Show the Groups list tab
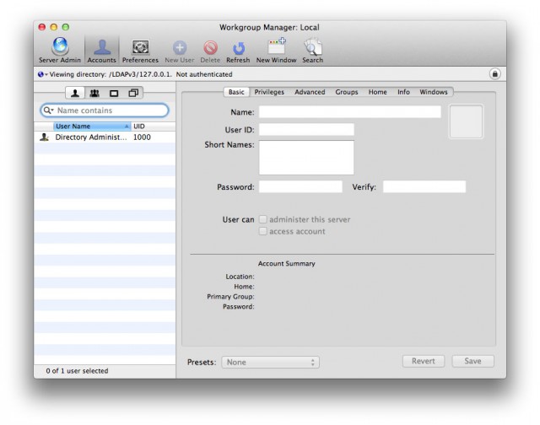540x425 pixels. click(x=94, y=93)
